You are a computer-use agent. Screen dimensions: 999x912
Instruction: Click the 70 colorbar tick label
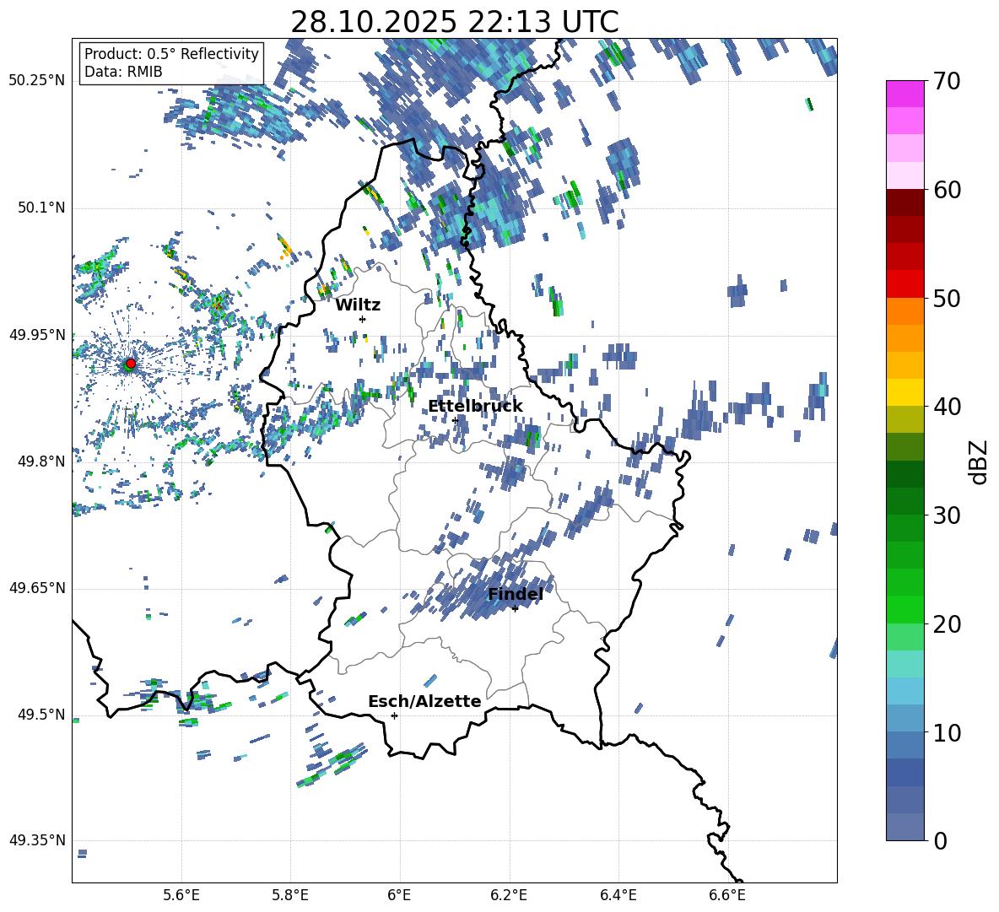pos(947,82)
